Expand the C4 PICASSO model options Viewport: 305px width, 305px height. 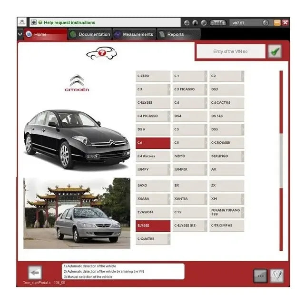(x=169, y=116)
